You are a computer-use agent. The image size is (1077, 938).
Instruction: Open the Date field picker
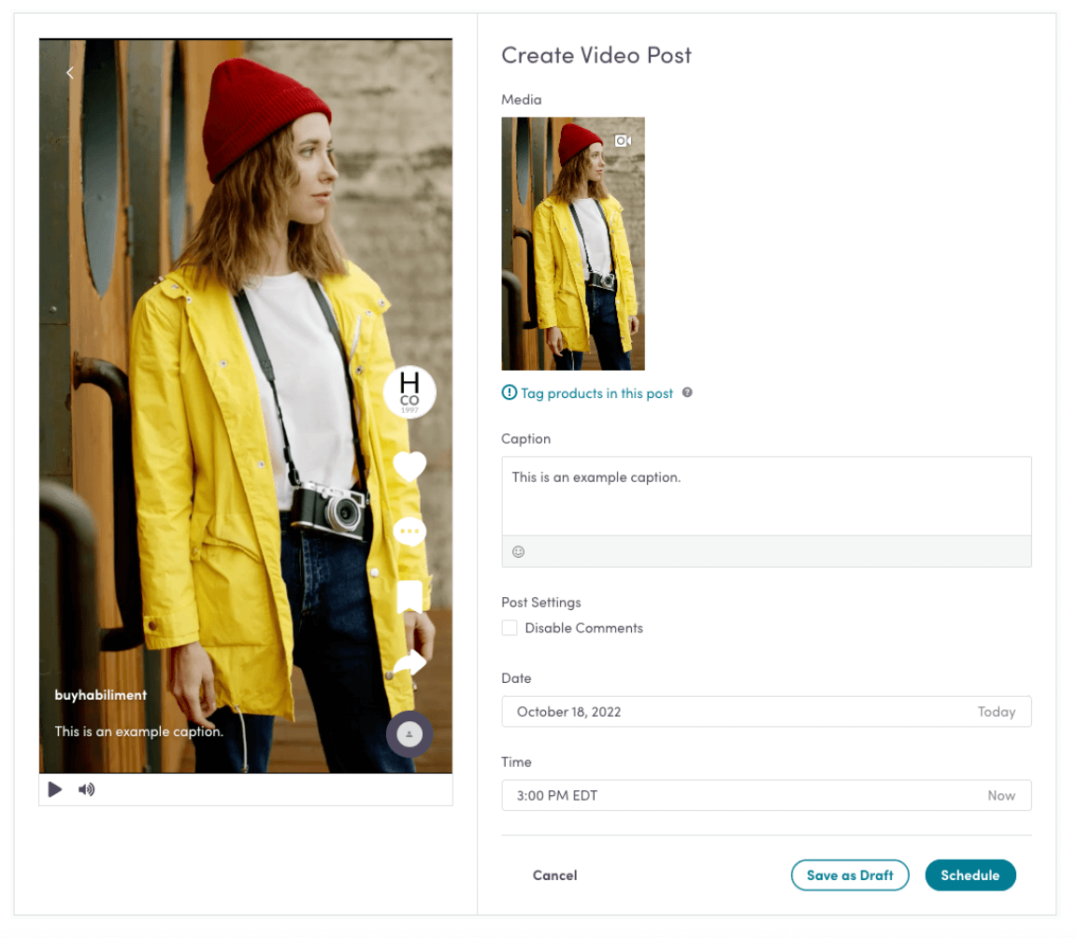(x=766, y=712)
